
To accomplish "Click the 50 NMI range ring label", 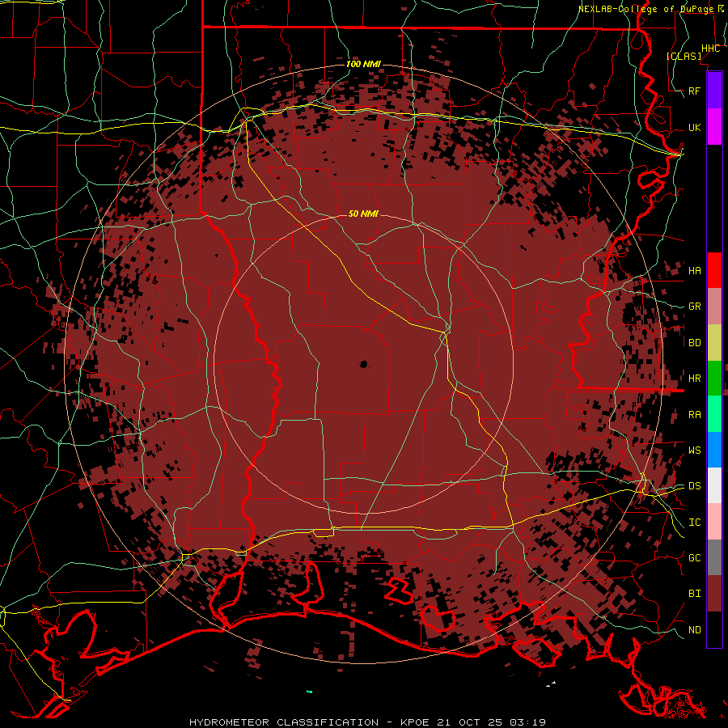I will click(x=363, y=214).
